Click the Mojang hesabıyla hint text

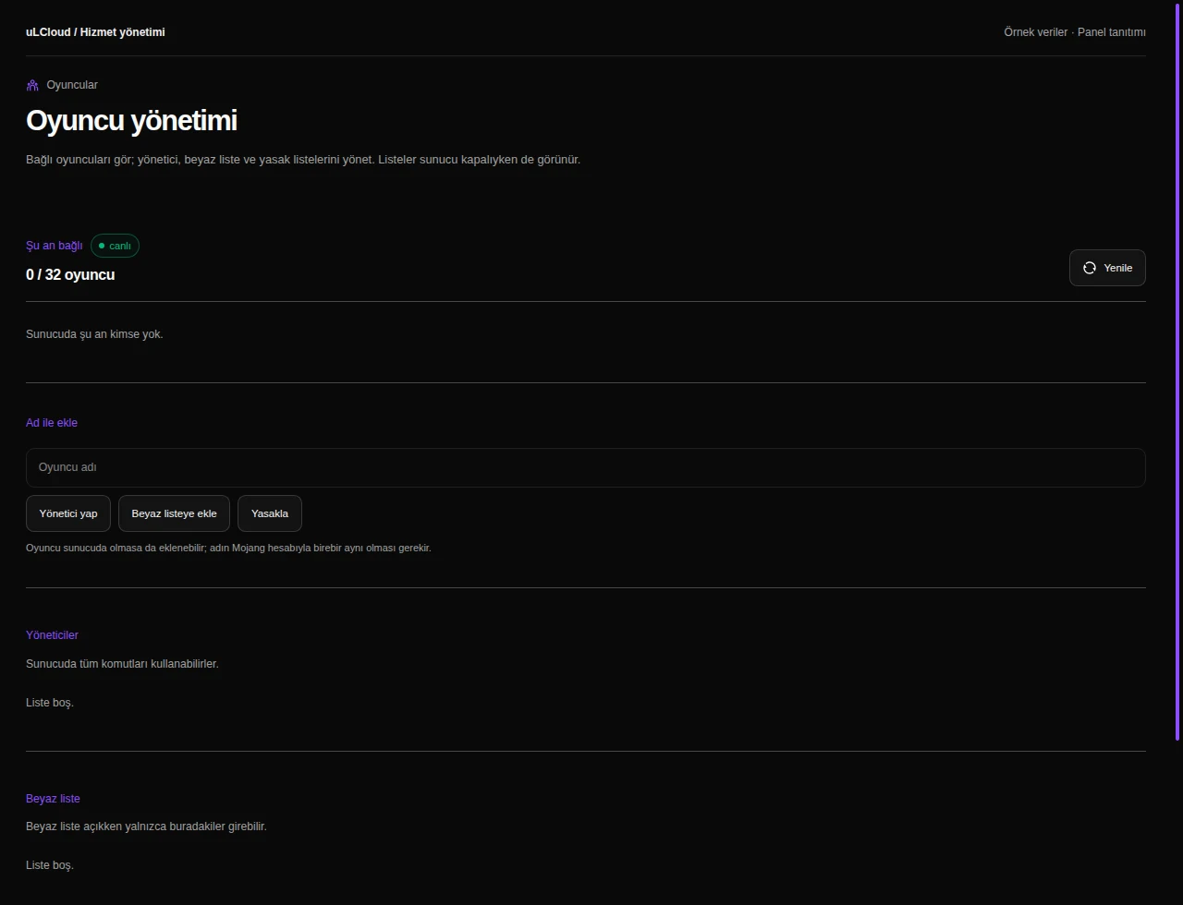[x=228, y=548]
